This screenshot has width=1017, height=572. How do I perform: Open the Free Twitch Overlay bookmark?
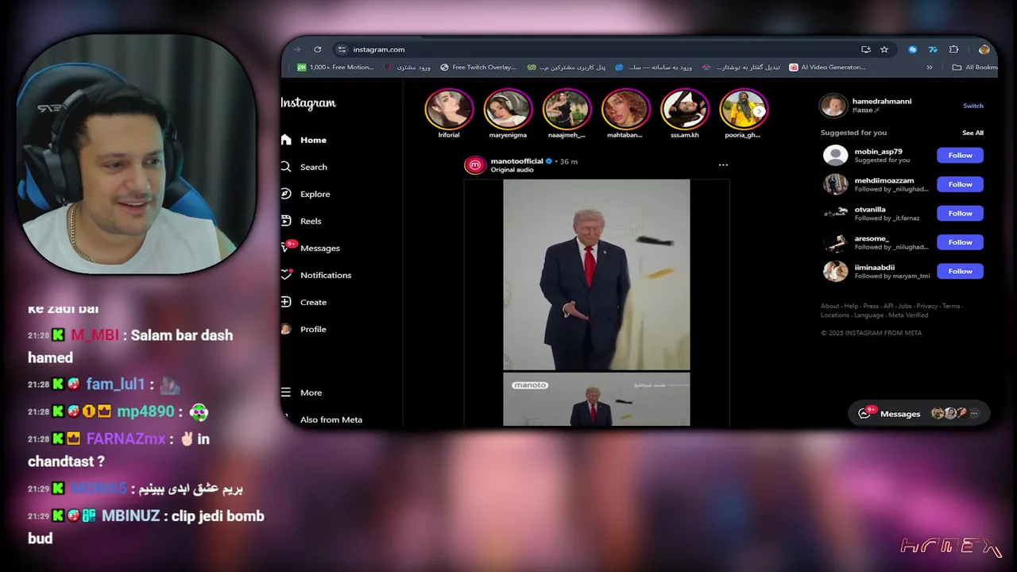(478, 68)
